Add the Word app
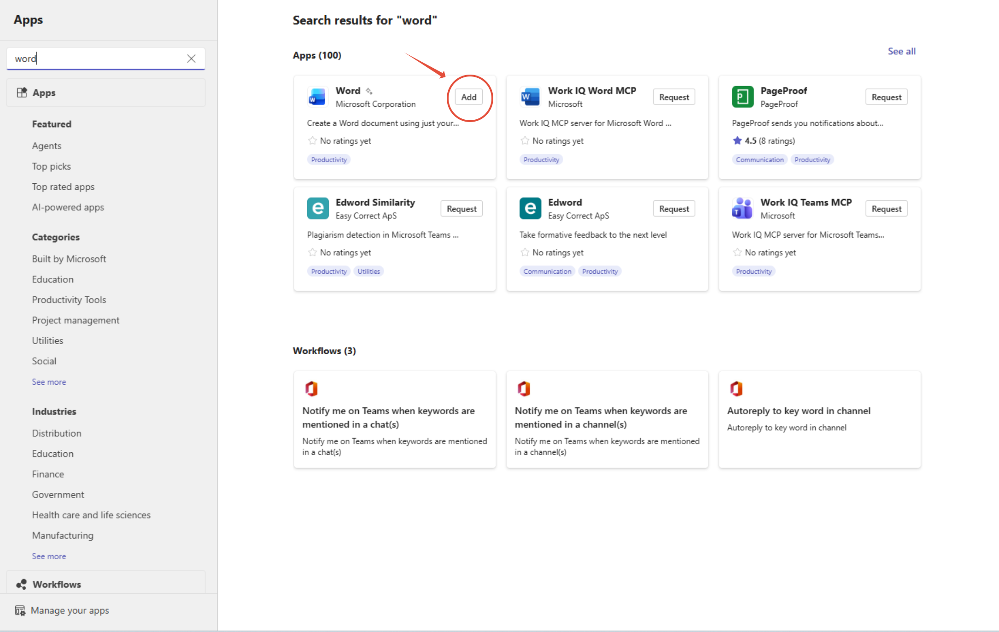The width and height of the screenshot is (999, 632). click(468, 97)
